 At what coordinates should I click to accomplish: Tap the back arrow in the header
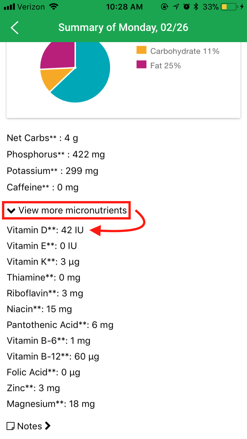coord(14,28)
